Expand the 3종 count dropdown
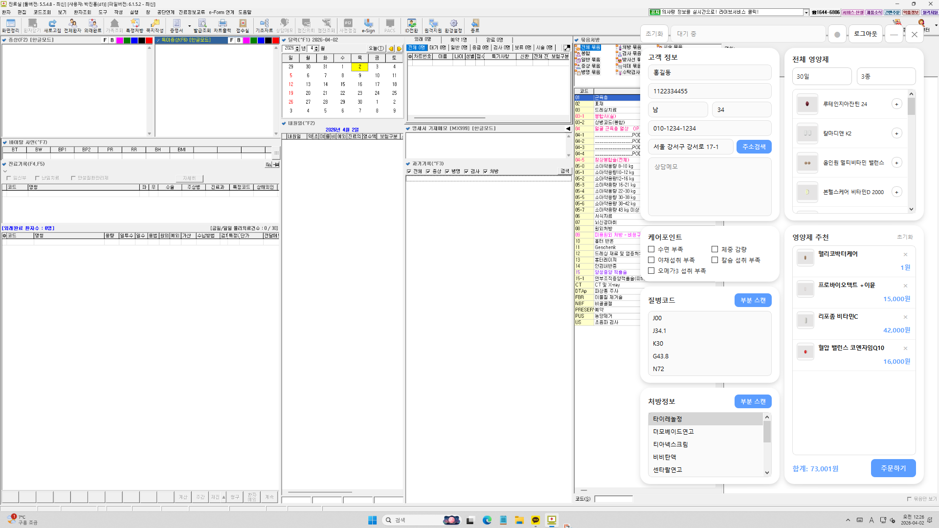Screen dimensions: 939x528 pos(886,76)
